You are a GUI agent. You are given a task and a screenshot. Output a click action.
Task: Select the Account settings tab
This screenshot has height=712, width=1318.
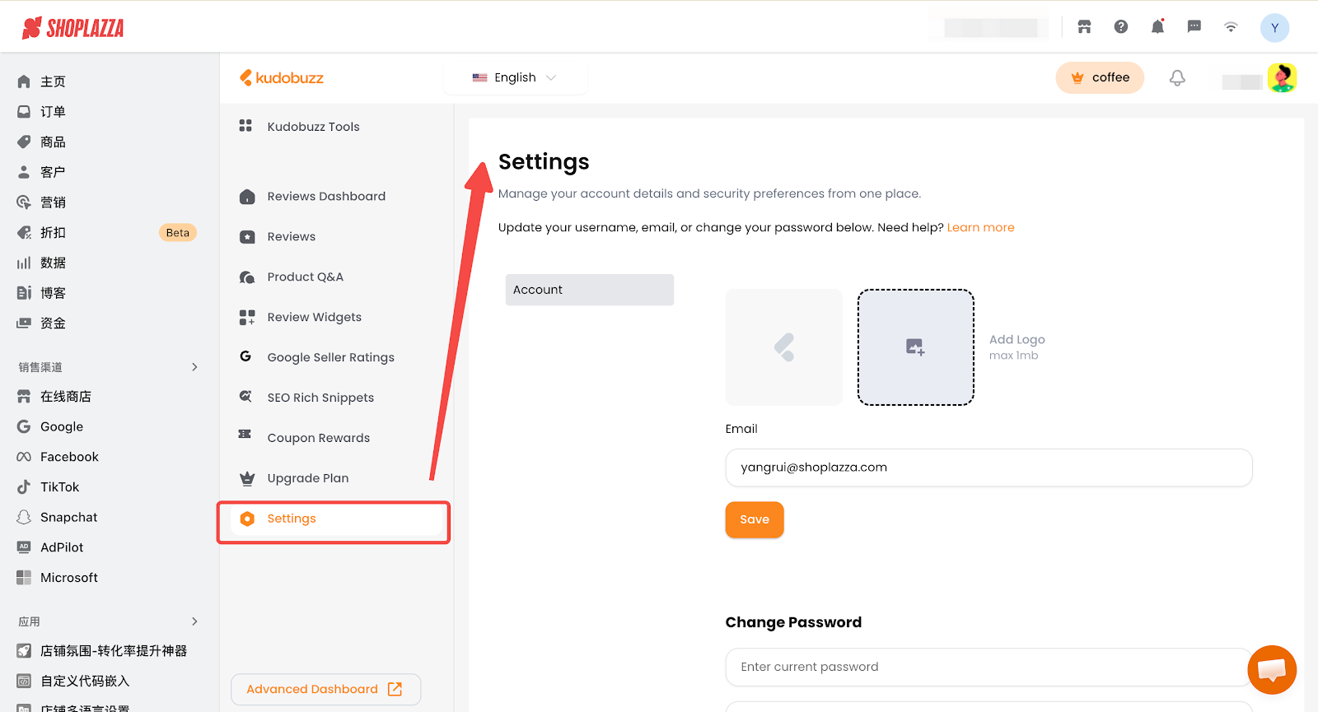coord(589,290)
